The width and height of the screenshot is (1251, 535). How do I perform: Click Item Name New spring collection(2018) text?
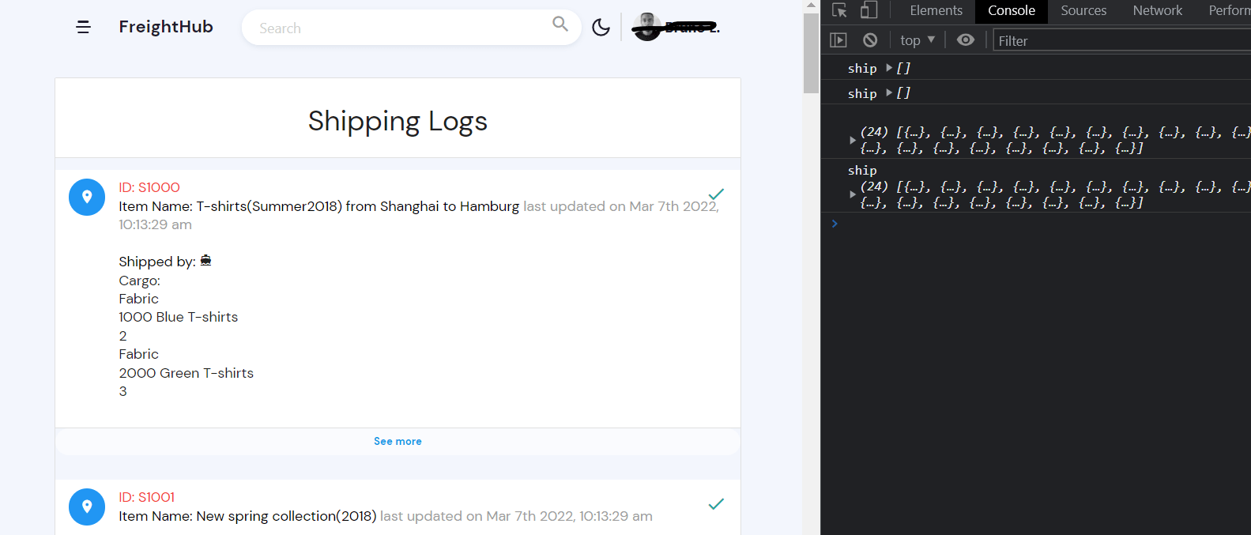pos(247,516)
